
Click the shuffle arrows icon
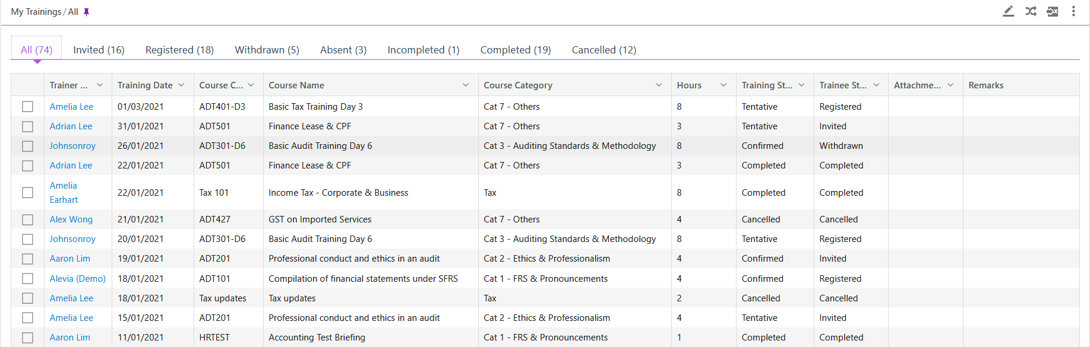[x=1031, y=11]
